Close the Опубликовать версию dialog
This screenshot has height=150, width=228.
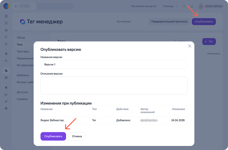point(190,46)
